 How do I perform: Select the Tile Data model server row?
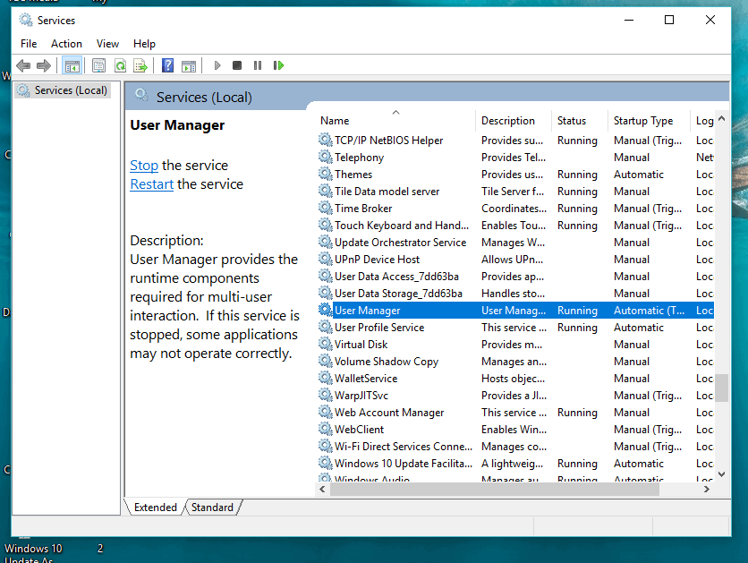[515, 192]
